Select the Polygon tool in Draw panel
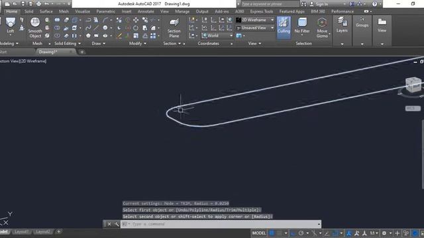This screenshot has height=238, width=424. (88, 36)
